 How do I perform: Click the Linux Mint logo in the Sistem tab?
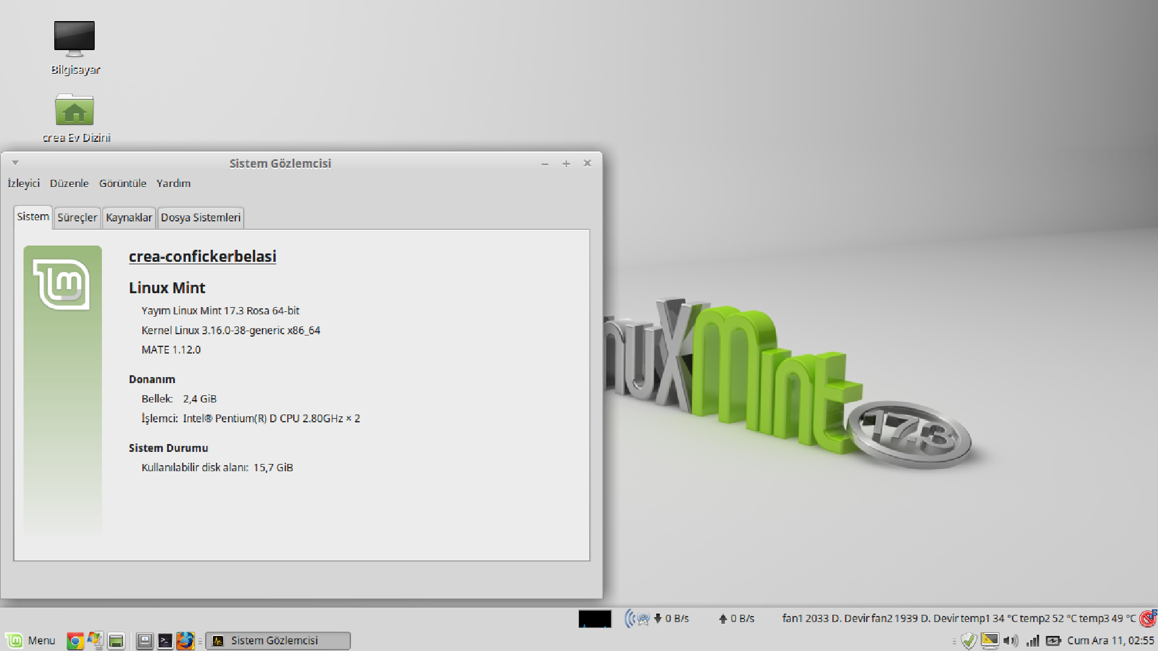click(x=62, y=284)
